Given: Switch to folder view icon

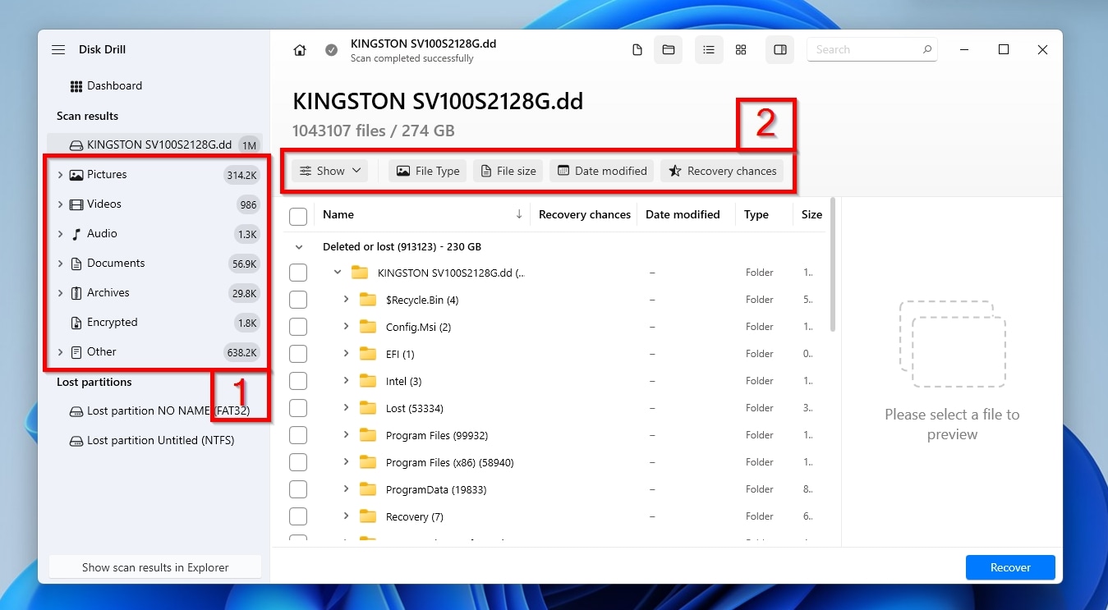Looking at the screenshot, I should click(669, 50).
